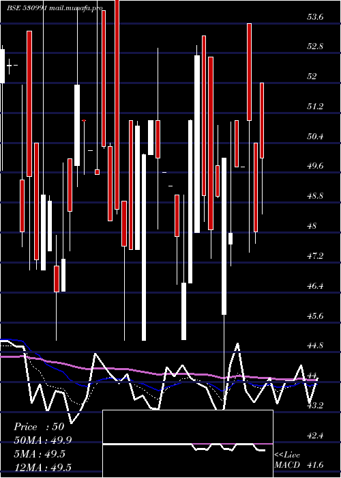341x478 pixels.
Task: Click the 41.6 price axis label
Action: coord(315,465)
